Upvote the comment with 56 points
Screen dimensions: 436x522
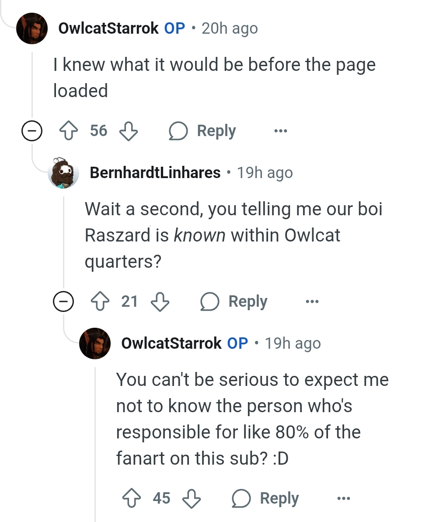[x=69, y=131]
